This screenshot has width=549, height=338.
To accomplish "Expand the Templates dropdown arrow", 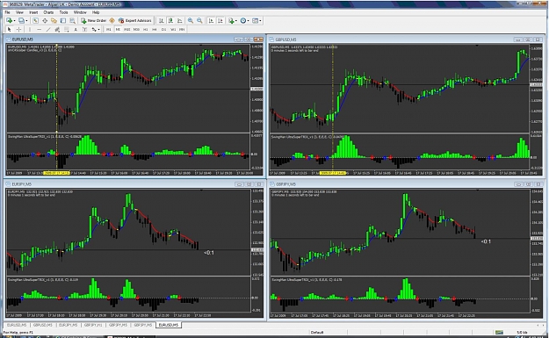I will tap(260, 21).
